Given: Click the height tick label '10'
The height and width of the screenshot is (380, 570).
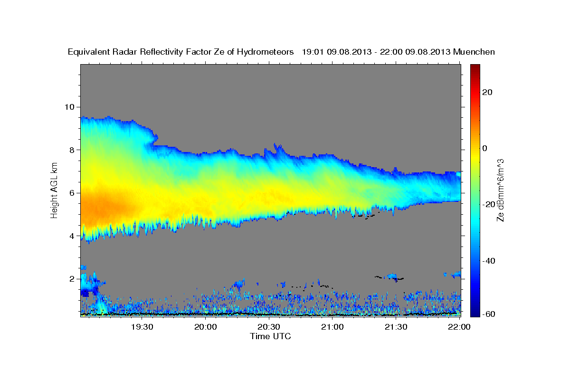Looking at the screenshot, I should (x=69, y=106).
